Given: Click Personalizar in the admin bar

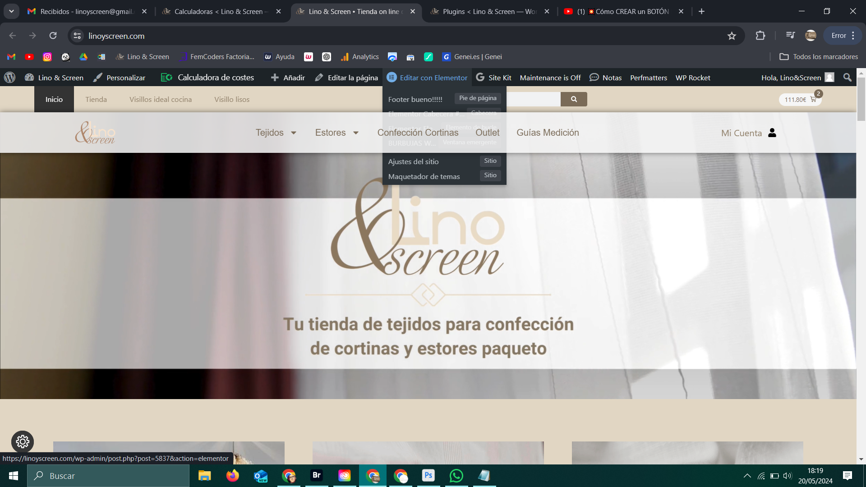Looking at the screenshot, I should (120, 78).
